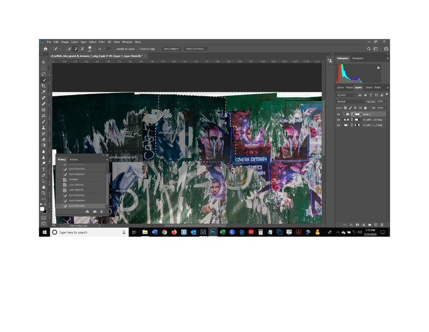Screen dimensions: 429x332
Task: Open the Kind filter dropdown
Action: (346, 95)
